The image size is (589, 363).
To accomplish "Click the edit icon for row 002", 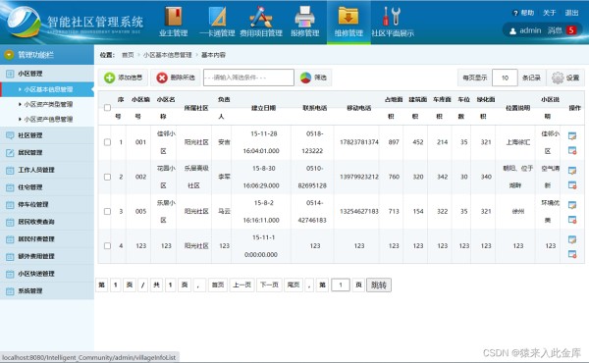I will click(572, 171).
